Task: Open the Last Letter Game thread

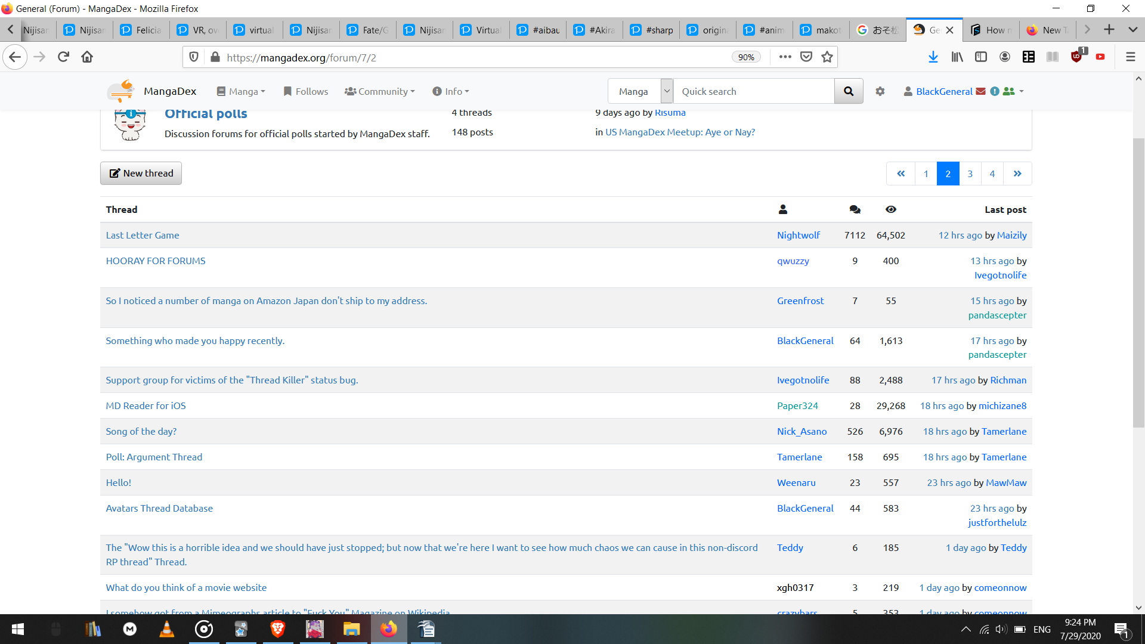Action: click(143, 235)
